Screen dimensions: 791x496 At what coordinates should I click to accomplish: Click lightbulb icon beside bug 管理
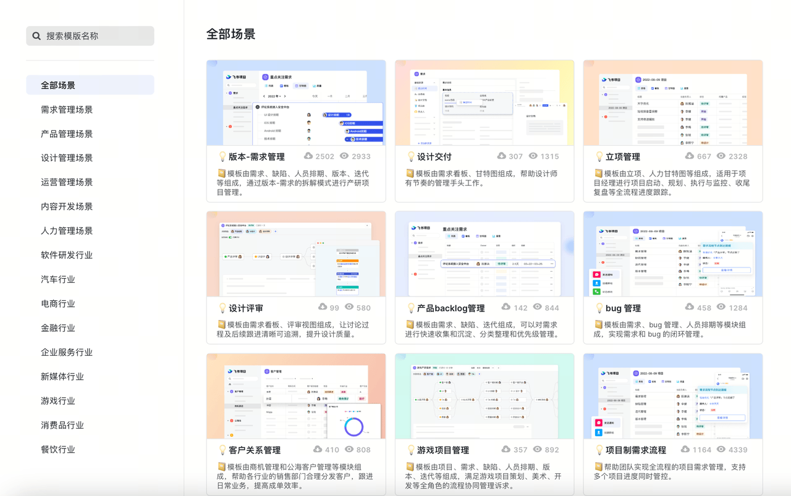(x=599, y=308)
